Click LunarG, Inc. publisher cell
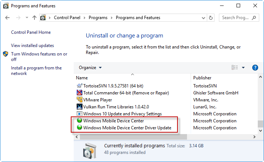 [205, 107]
